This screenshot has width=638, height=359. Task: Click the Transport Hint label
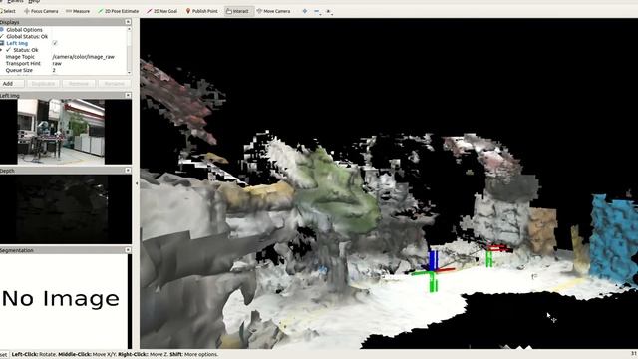23,63
